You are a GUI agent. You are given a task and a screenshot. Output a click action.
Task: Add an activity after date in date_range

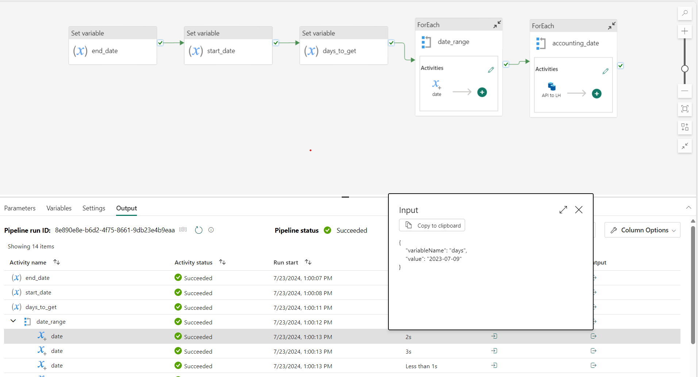(x=482, y=92)
